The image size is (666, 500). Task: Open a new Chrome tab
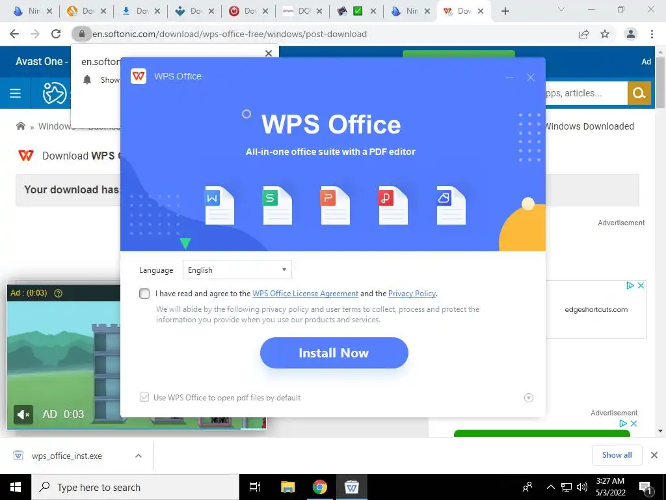[x=505, y=11]
